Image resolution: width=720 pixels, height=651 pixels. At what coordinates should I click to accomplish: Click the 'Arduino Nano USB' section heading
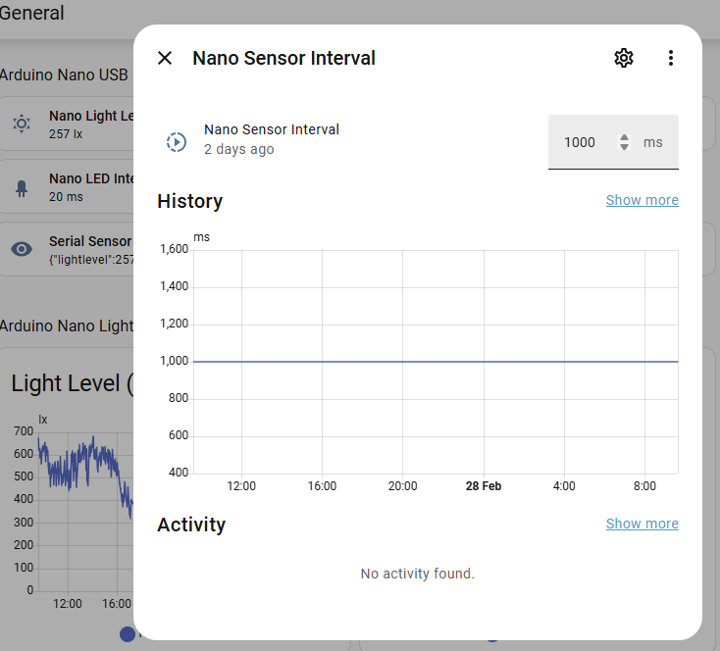(x=64, y=75)
